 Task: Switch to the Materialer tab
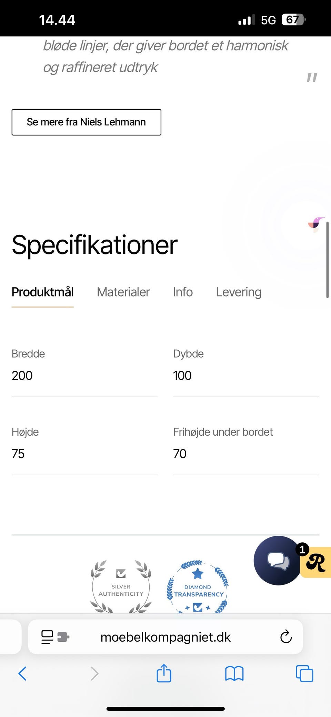coord(123,292)
